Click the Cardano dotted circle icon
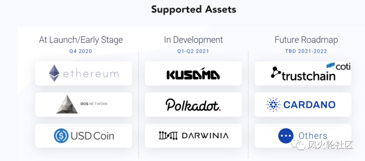 pos(273,105)
